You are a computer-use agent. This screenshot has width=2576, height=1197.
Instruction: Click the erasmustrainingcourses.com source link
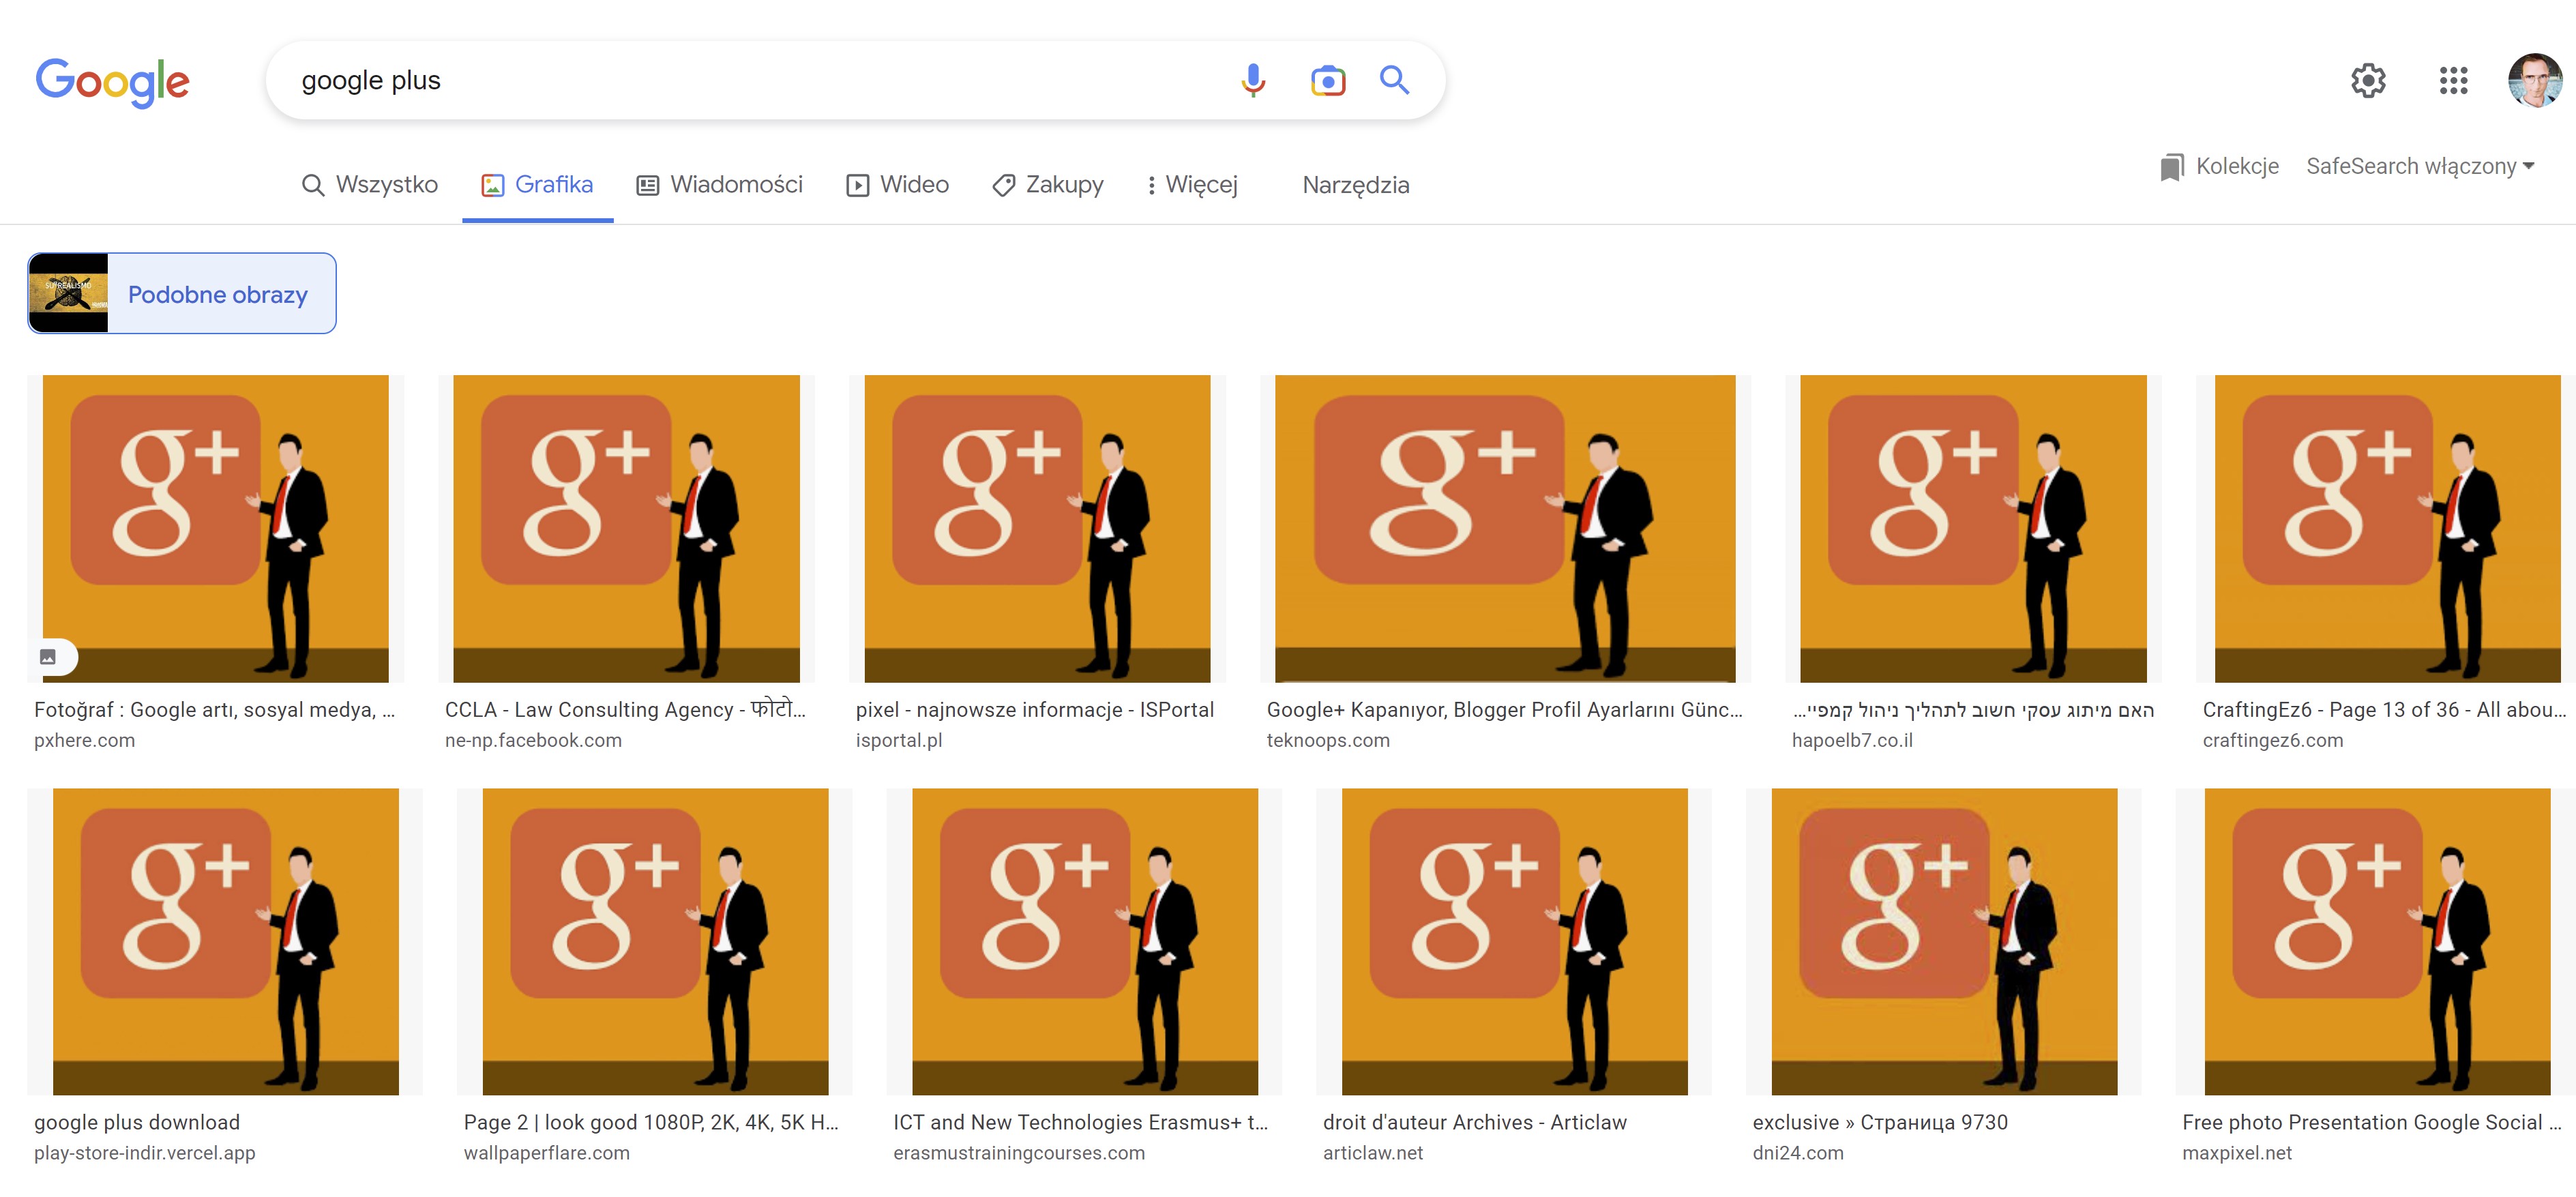point(1020,1154)
